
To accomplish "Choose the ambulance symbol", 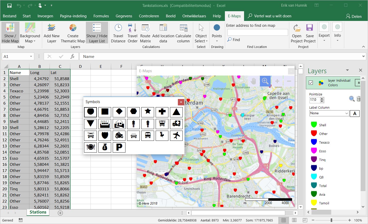I will click(176, 124).
